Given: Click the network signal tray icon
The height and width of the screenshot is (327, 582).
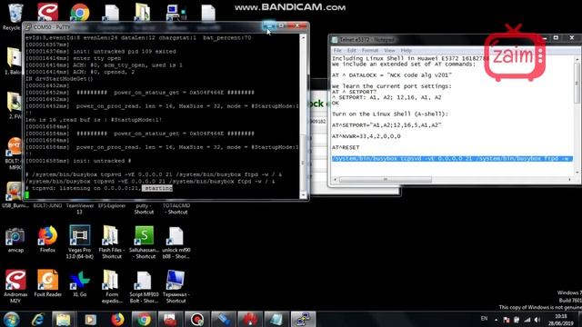Looking at the screenshot, I should pyautogui.click(x=527, y=320).
